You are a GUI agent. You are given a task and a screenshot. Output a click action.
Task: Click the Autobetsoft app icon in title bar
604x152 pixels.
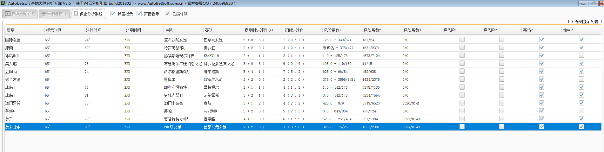pyautogui.click(x=3, y=3)
